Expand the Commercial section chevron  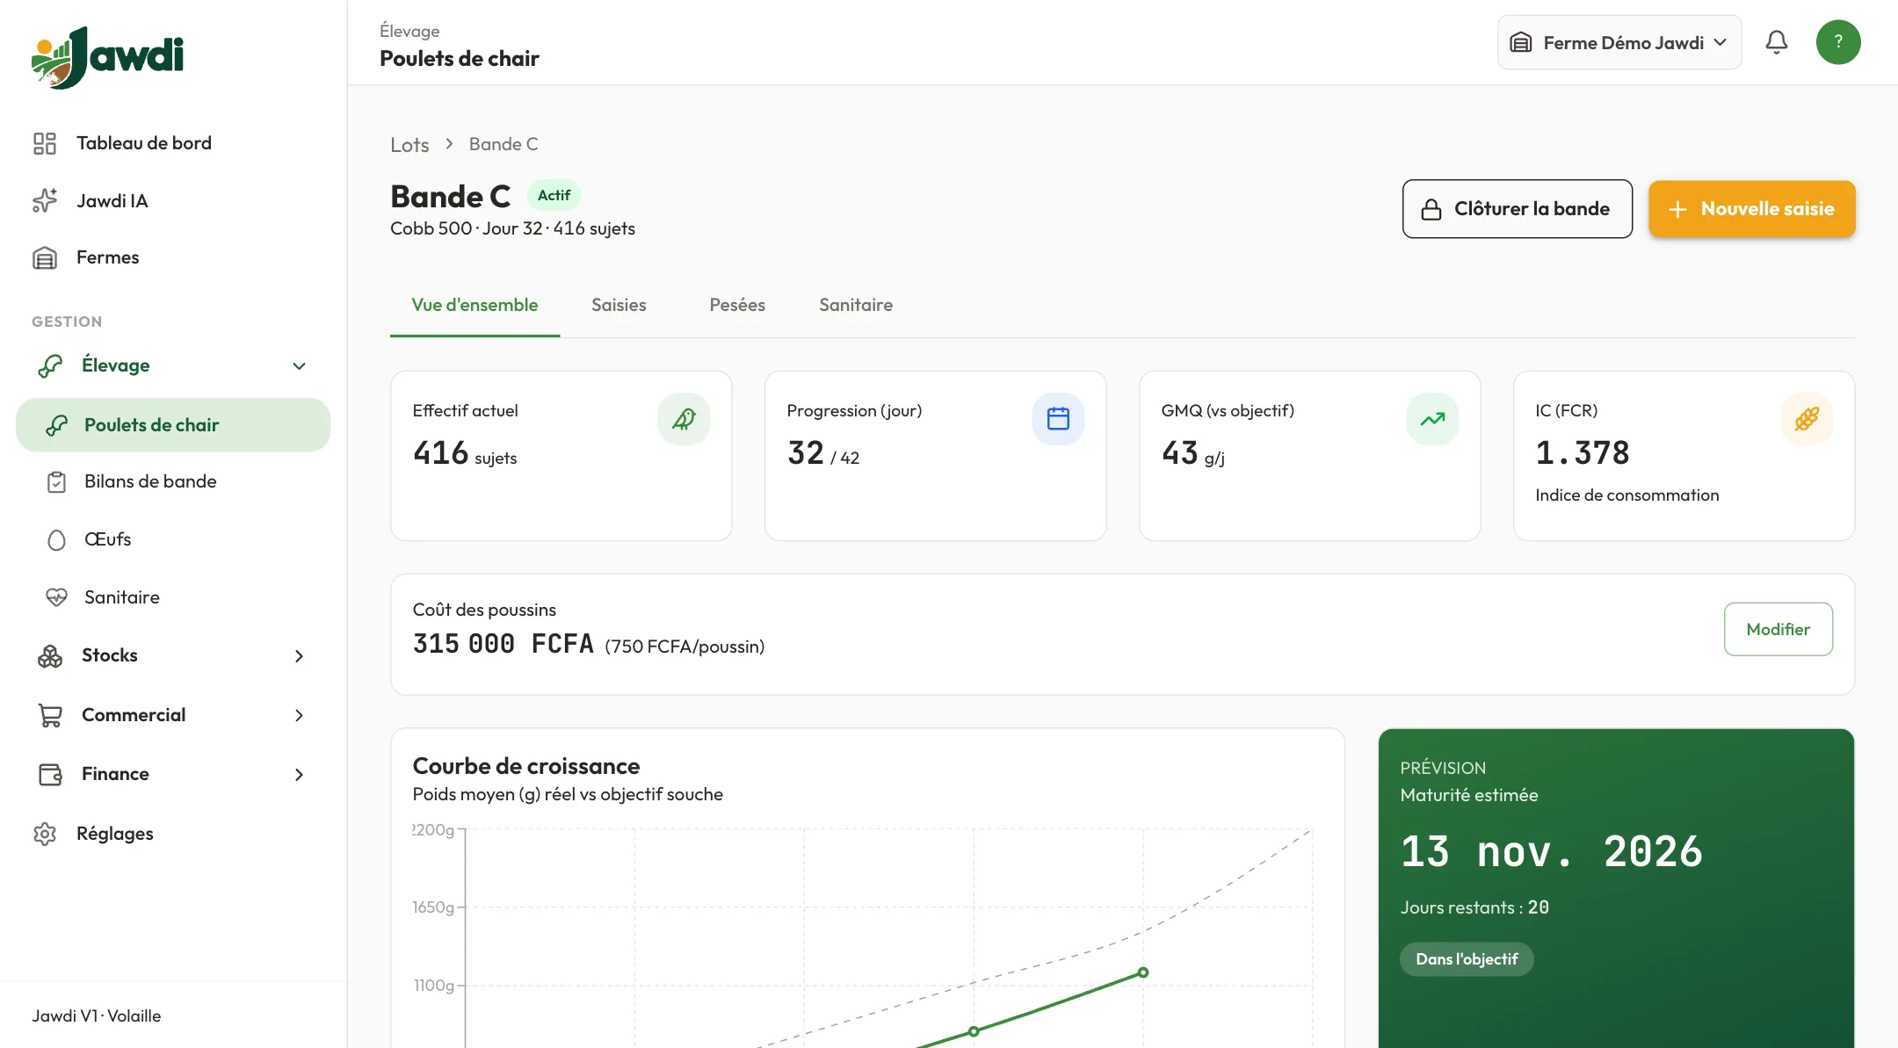tap(299, 716)
